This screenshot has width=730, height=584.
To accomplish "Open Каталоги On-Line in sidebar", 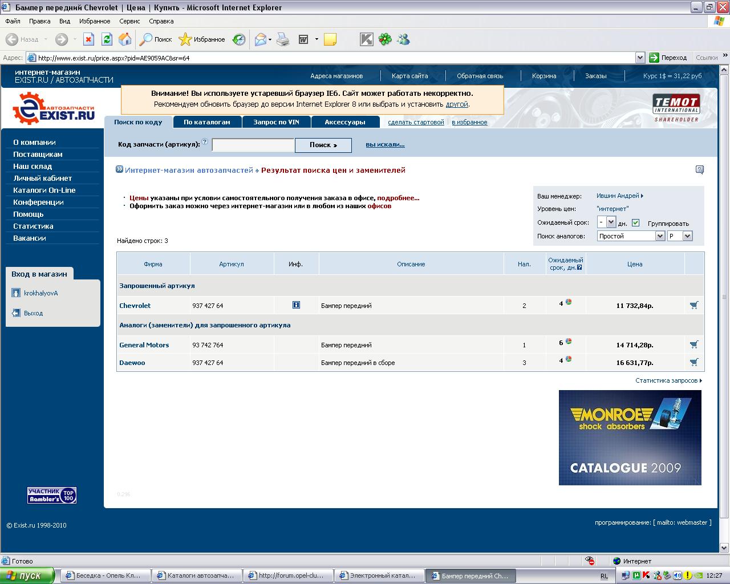I will 44,190.
